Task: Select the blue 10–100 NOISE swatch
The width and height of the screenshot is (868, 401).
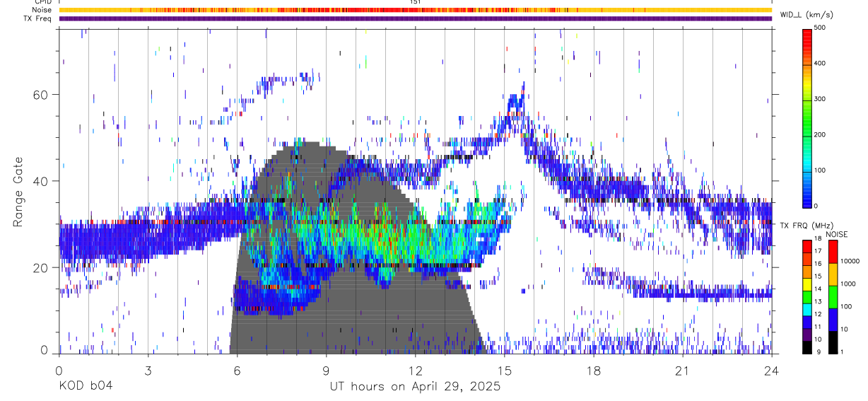Action: click(832, 320)
